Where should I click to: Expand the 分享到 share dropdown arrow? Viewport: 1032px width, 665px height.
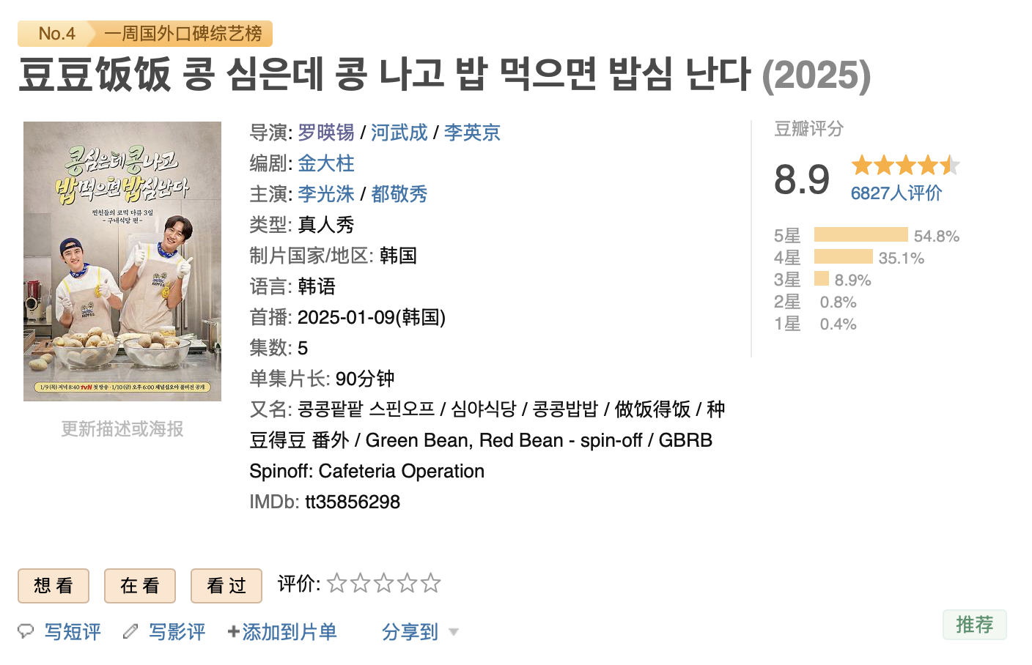click(454, 632)
